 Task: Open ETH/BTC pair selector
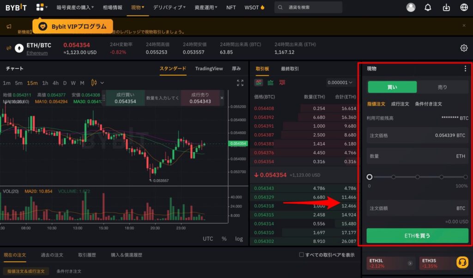point(39,45)
